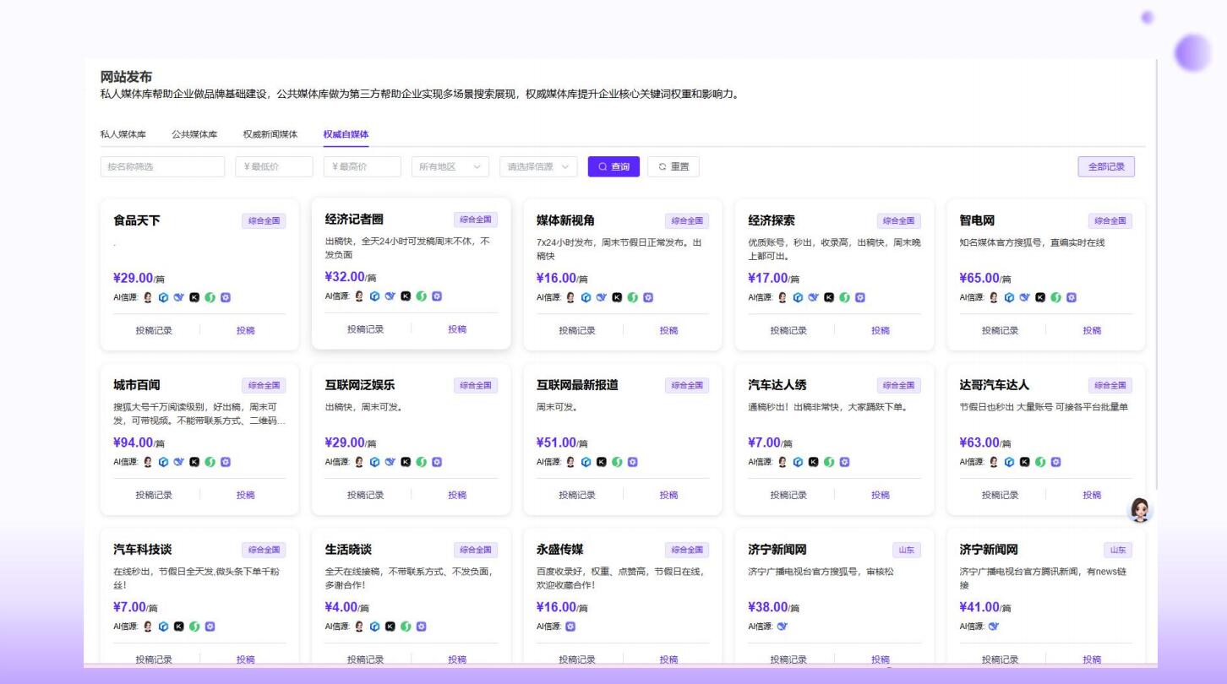This screenshot has width=1227, height=684.
Task: Click the purple gear AI icon under 经济探索
Action: point(858,296)
